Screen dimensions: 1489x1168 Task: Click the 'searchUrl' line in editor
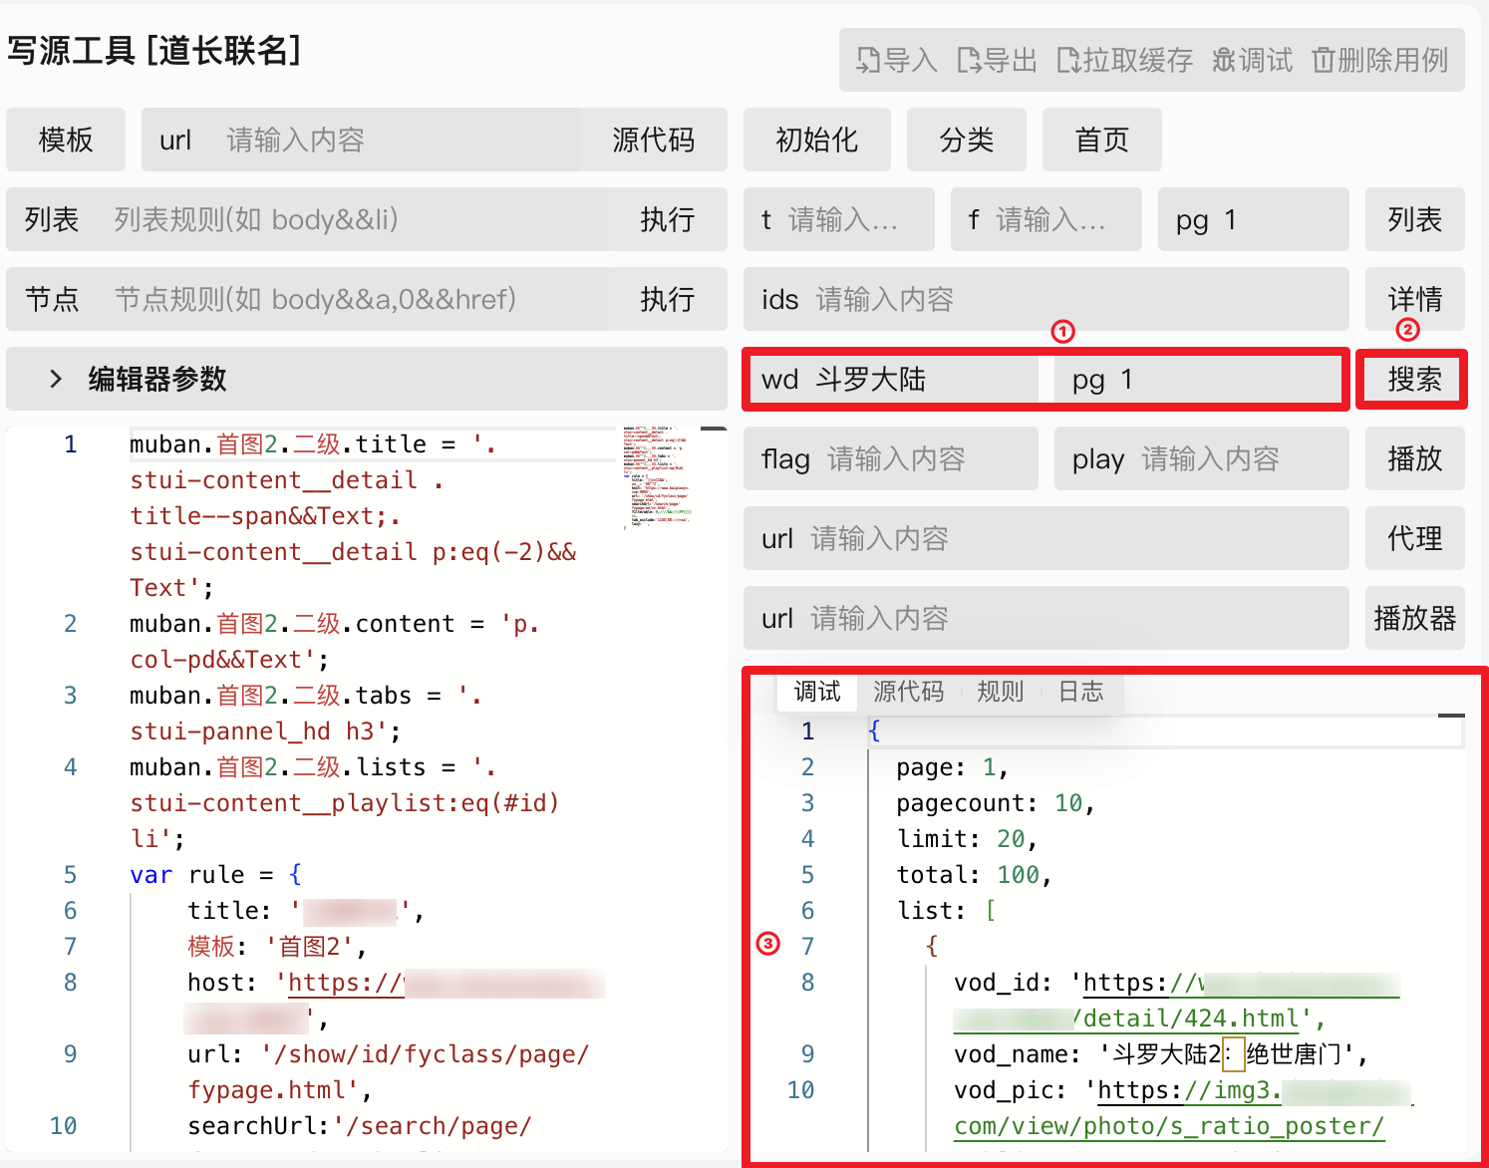pyautogui.click(x=360, y=1126)
